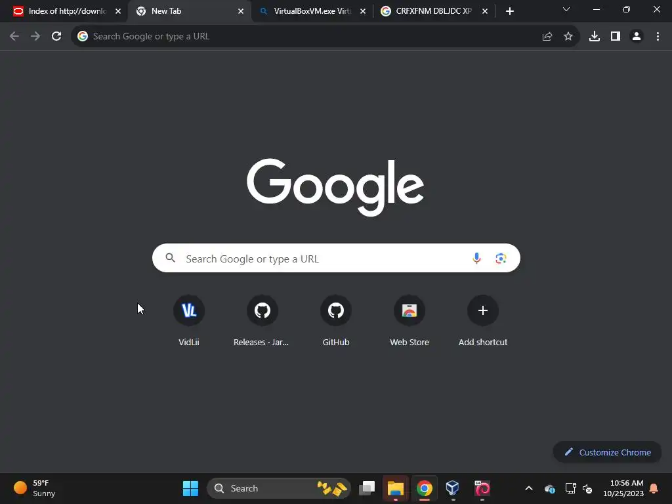Go back with the browser back arrow
Image resolution: width=672 pixels, height=504 pixels.
pos(14,37)
